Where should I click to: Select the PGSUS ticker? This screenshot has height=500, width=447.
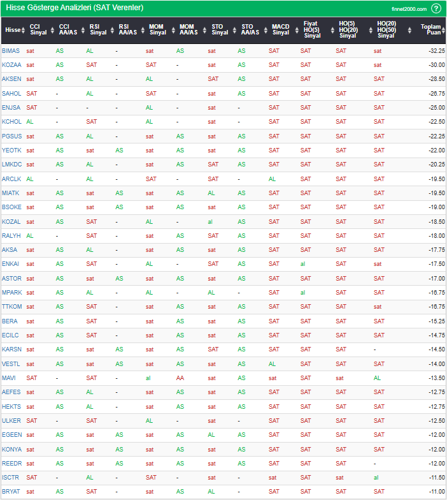[11, 136]
